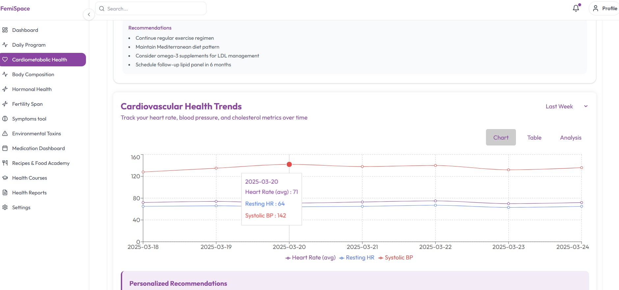This screenshot has width=619, height=290.
Task: Click the Settings gear icon
Action: pos(5,207)
